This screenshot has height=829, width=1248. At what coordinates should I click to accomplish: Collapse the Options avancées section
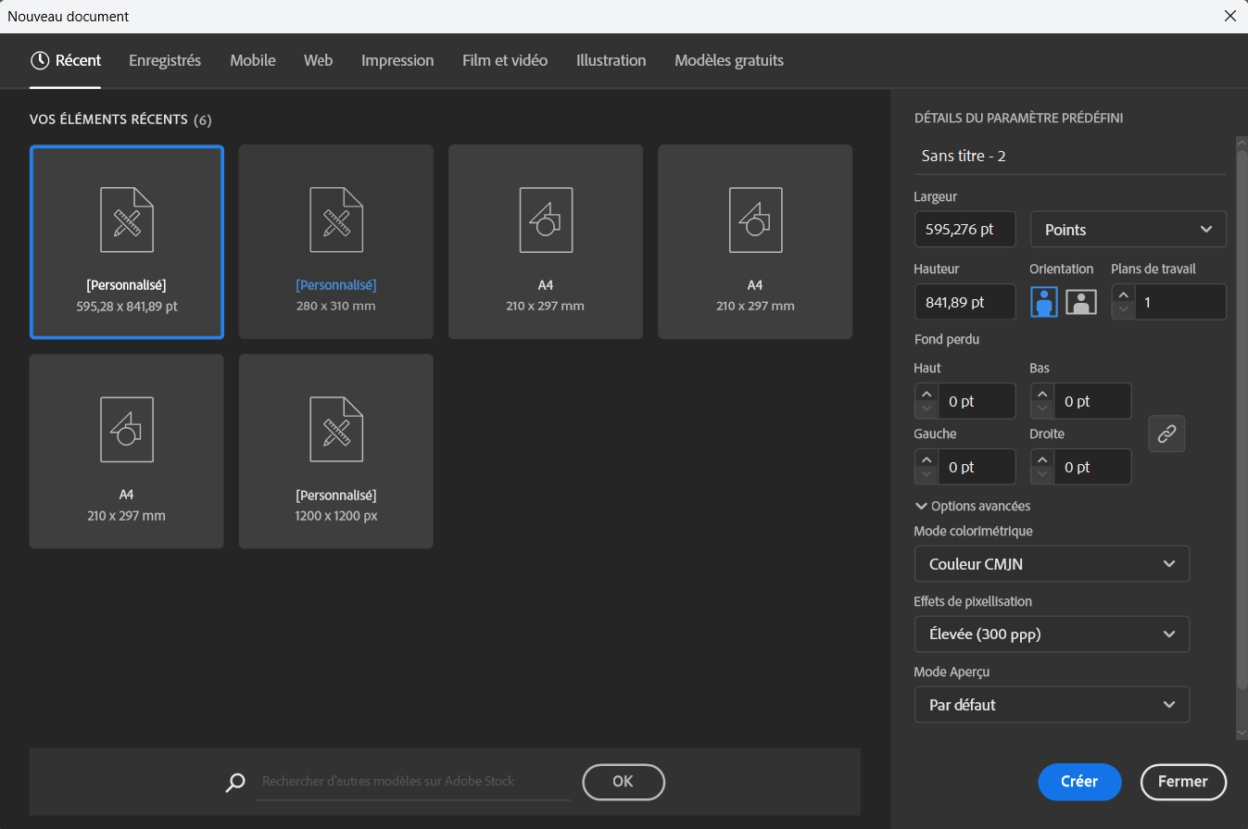click(973, 506)
